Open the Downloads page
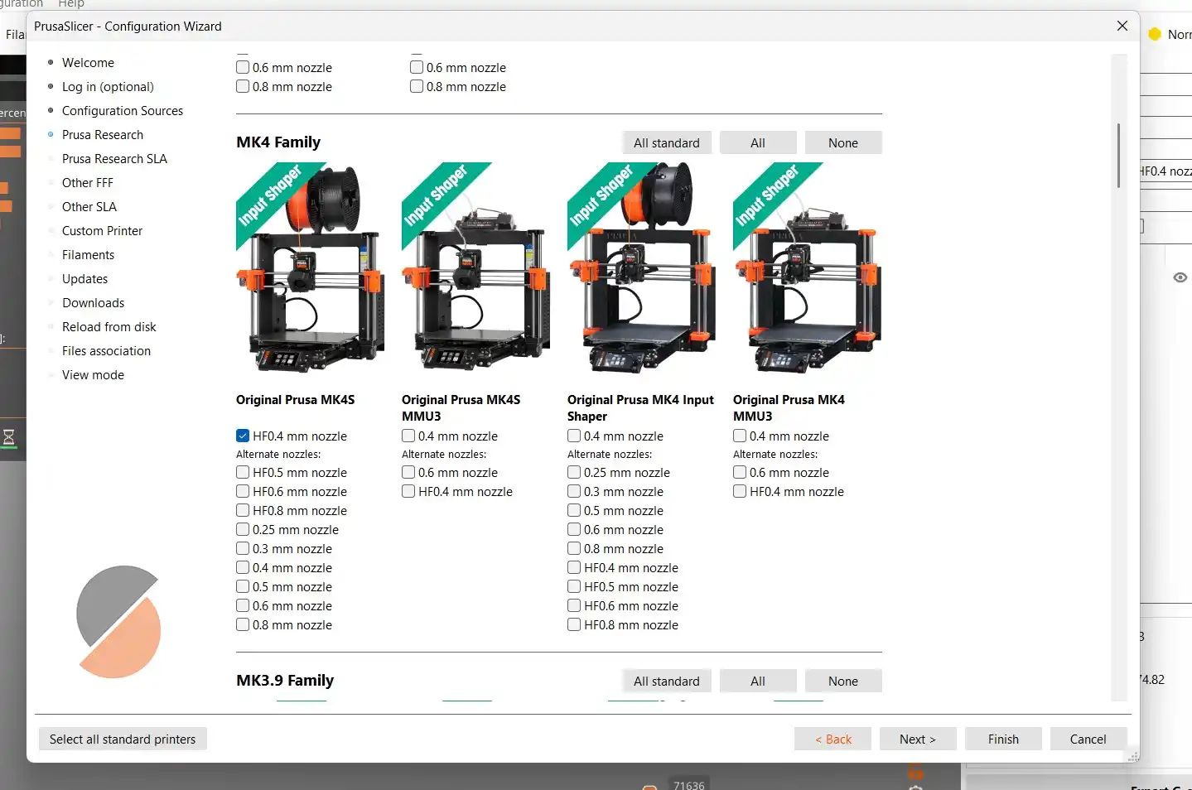Image resolution: width=1192 pixels, height=790 pixels. click(93, 303)
